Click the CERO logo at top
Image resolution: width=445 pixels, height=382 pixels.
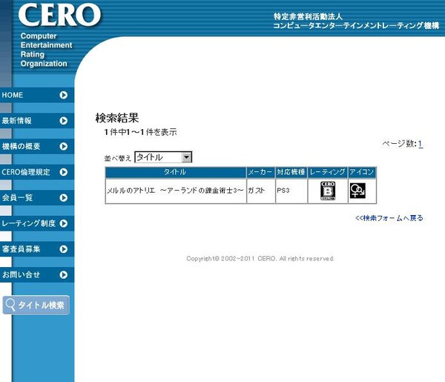(x=59, y=15)
